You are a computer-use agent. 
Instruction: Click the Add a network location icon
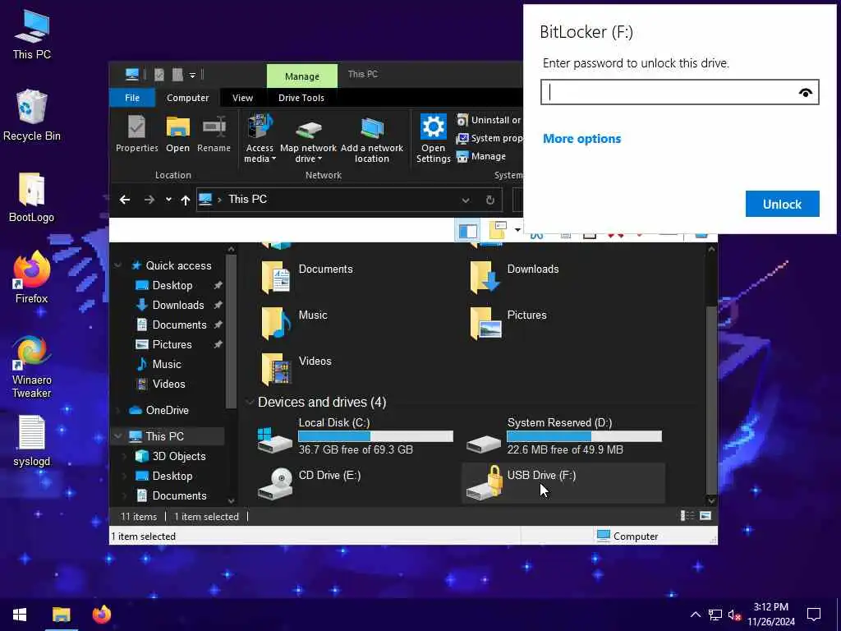(x=372, y=140)
